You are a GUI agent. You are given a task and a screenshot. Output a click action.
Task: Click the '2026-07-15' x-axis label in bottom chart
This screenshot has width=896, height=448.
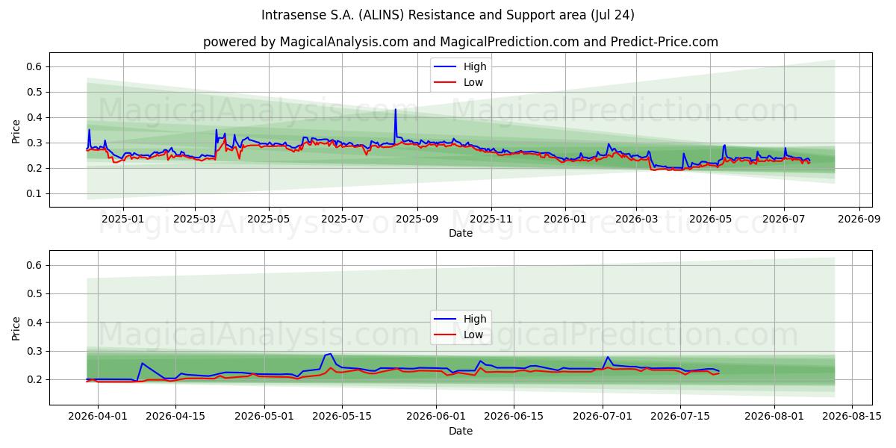(x=681, y=417)
